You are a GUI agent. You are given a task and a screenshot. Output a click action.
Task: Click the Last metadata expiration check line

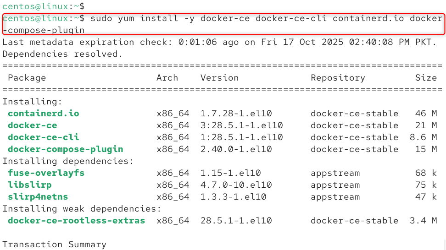219,42
